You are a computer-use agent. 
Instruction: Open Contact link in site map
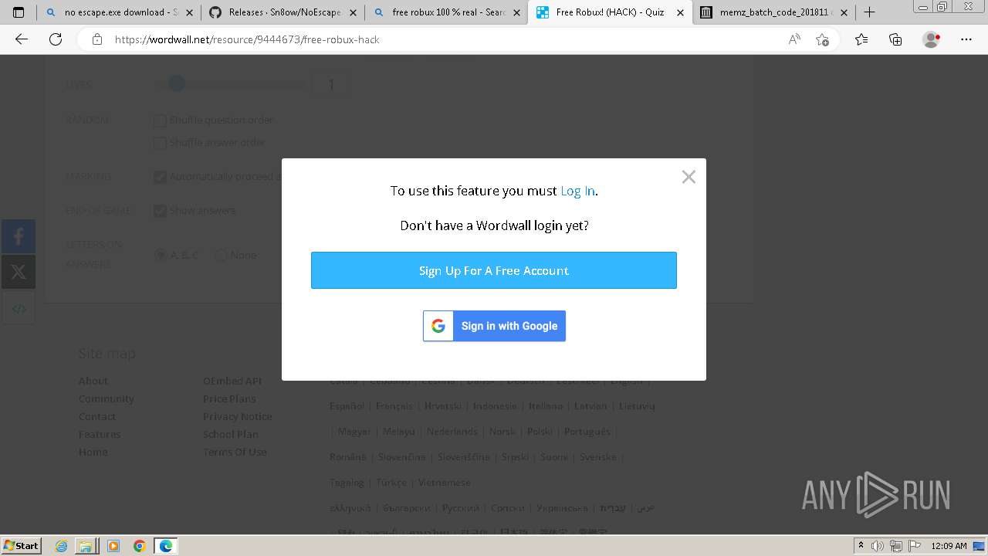[x=97, y=416]
